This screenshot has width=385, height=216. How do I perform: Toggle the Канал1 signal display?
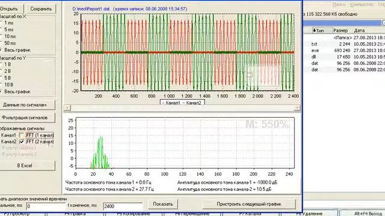[8, 135]
